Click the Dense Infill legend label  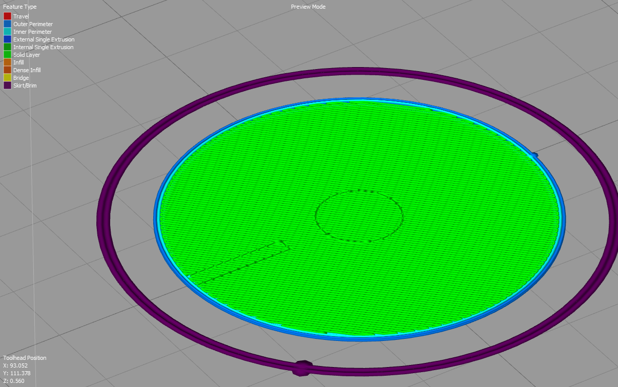pos(27,70)
